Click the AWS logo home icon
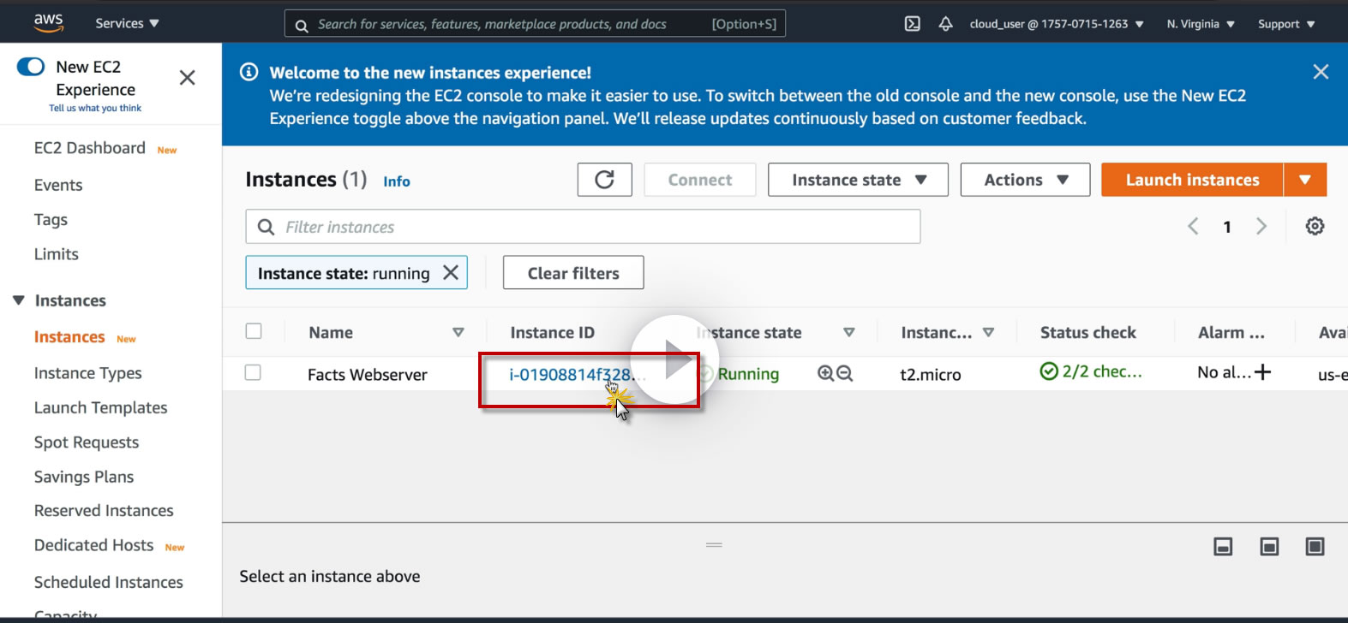This screenshot has width=1348, height=623. [x=49, y=23]
